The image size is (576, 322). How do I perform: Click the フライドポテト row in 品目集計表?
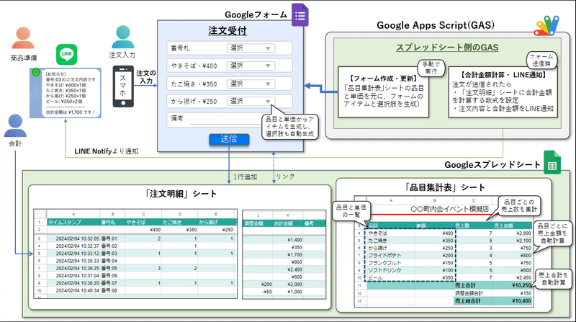pyautogui.click(x=449, y=256)
